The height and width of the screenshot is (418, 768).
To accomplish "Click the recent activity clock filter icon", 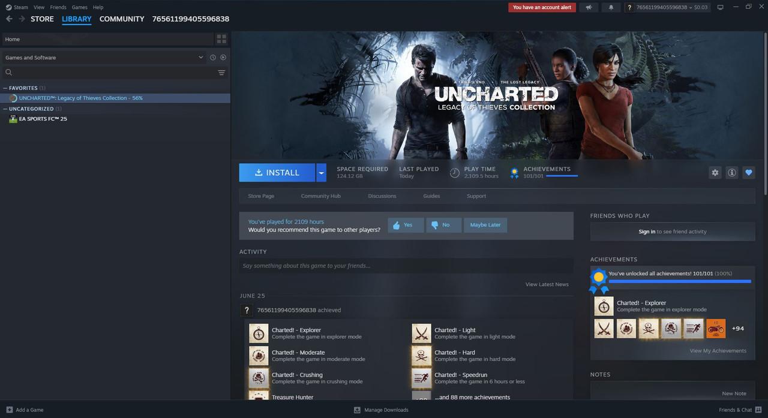I will pyautogui.click(x=213, y=58).
